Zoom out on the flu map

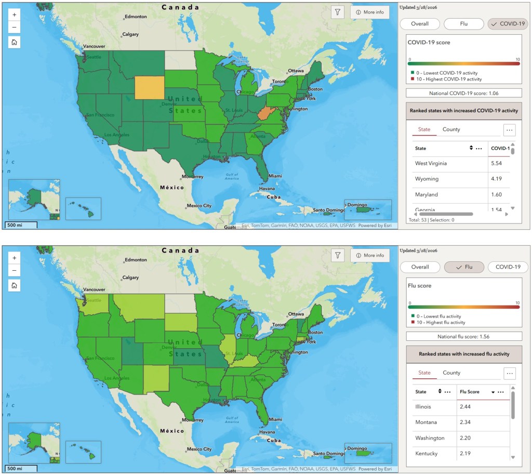[x=14, y=270]
